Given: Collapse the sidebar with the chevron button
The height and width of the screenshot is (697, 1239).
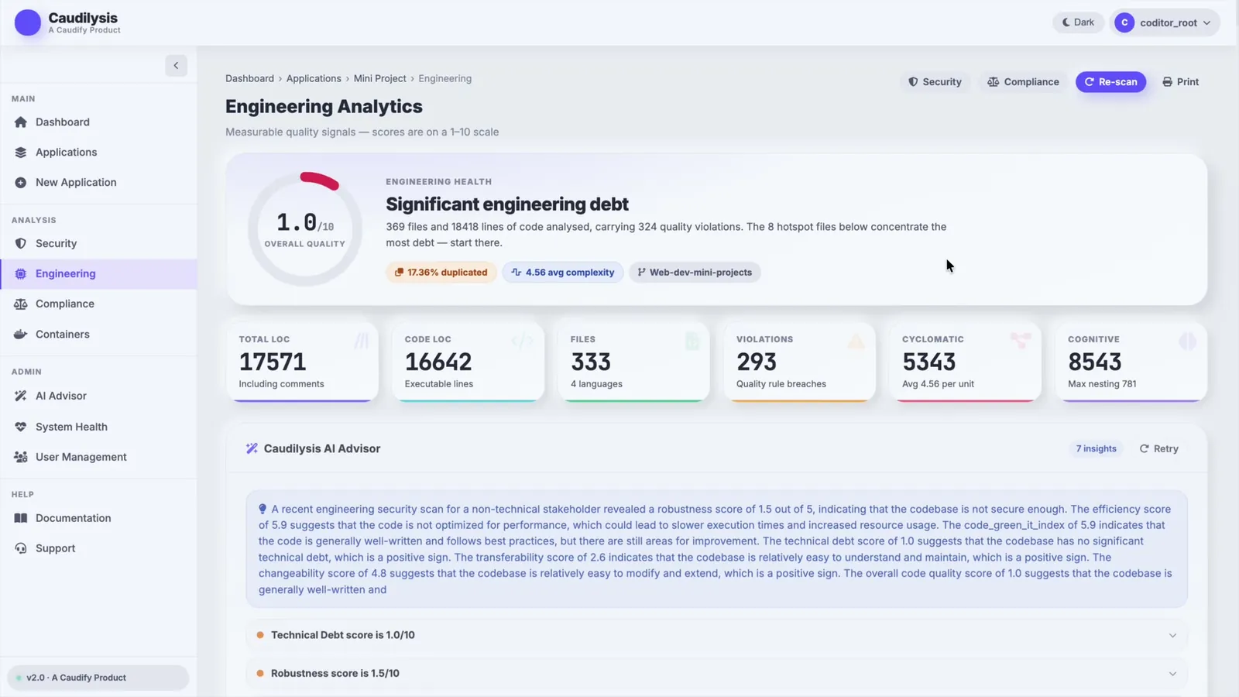Looking at the screenshot, I should coord(176,66).
